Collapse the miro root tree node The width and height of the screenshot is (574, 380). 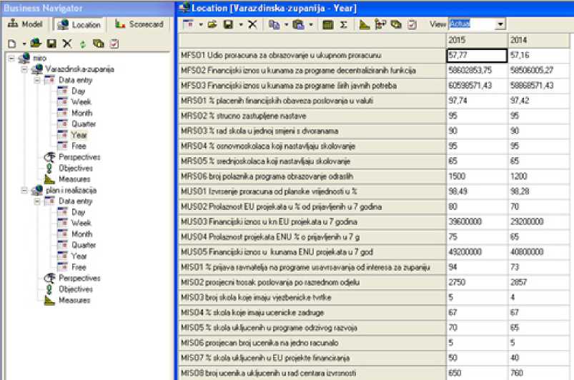point(9,59)
